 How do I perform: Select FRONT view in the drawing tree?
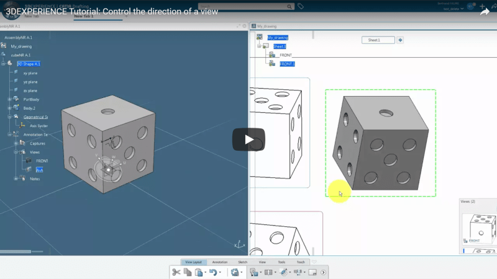[286, 55]
